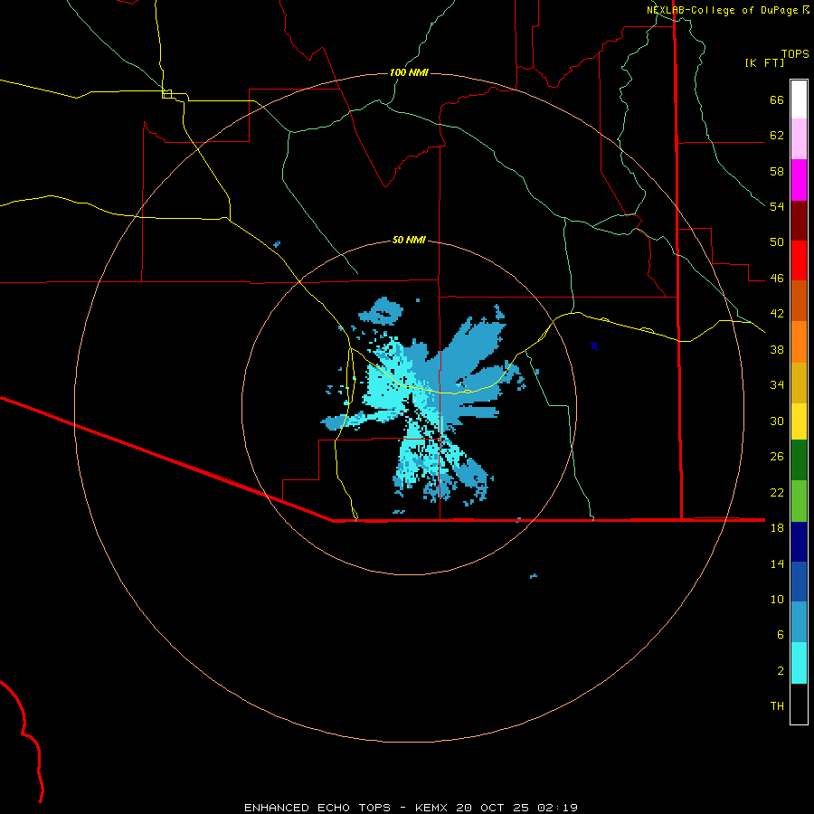Click the white swatch in the tops legend

pyautogui.click(x=799, y=99)
